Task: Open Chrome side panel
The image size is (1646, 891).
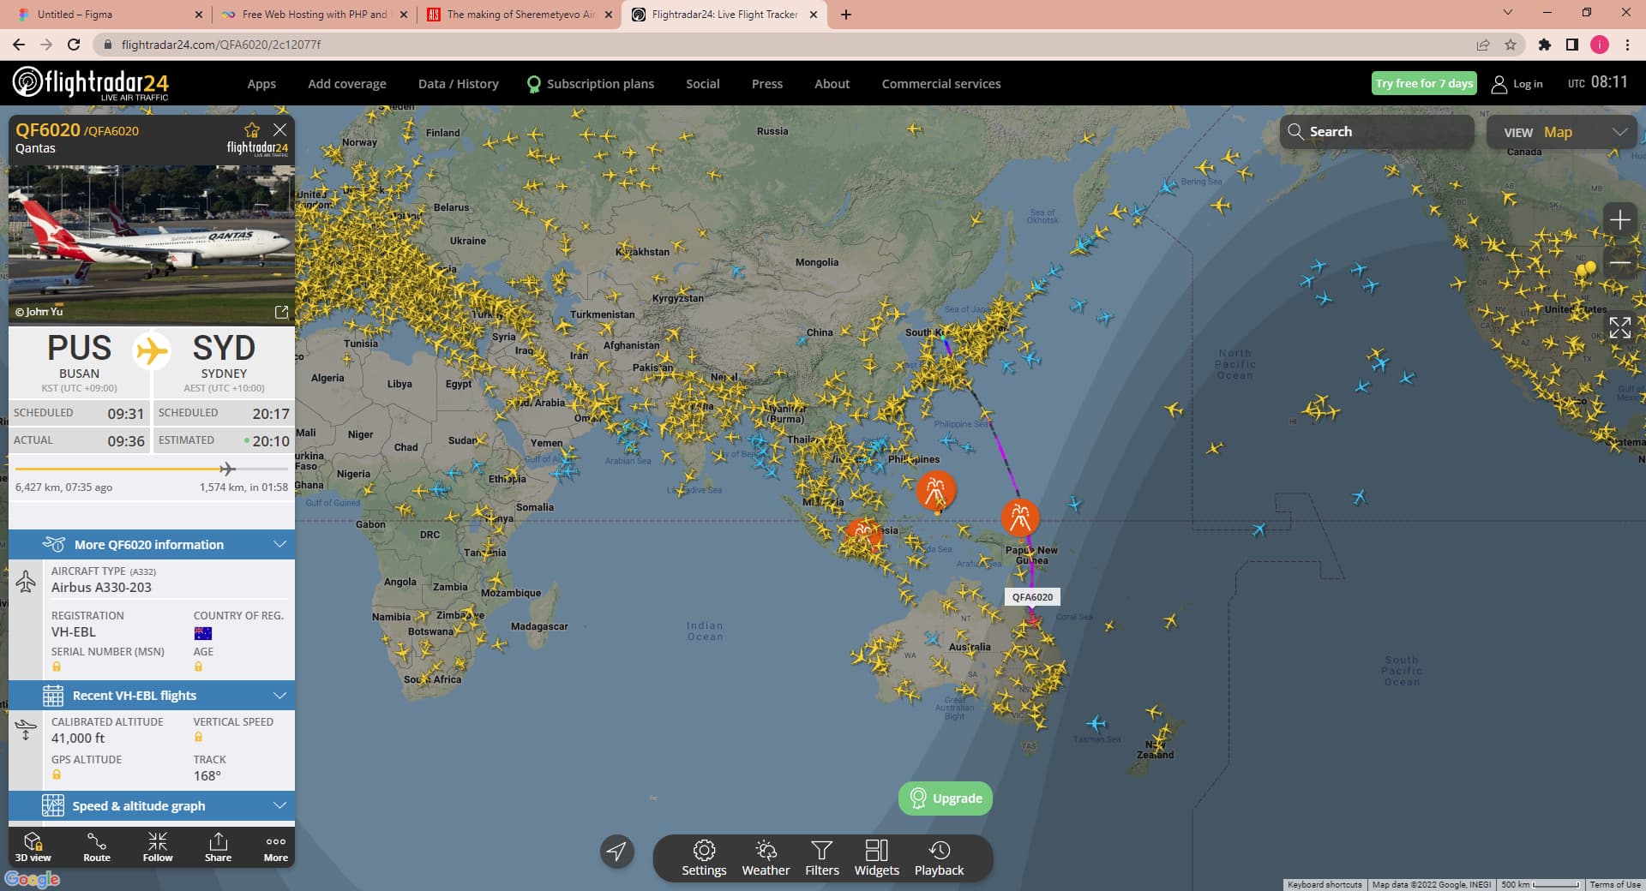Action: tap(1572, 45)
